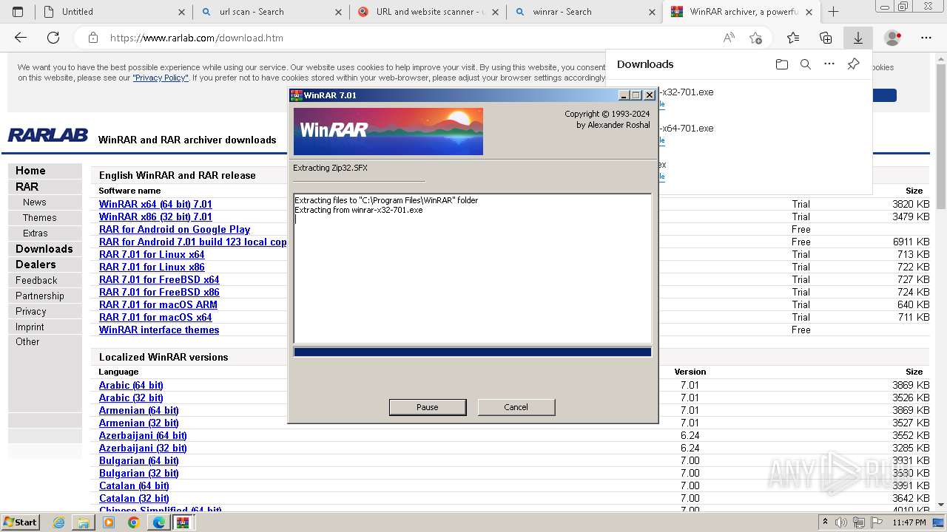Close the winrar - Search tab
Viewport: 947px width, 532px height.
click(653, 12)
